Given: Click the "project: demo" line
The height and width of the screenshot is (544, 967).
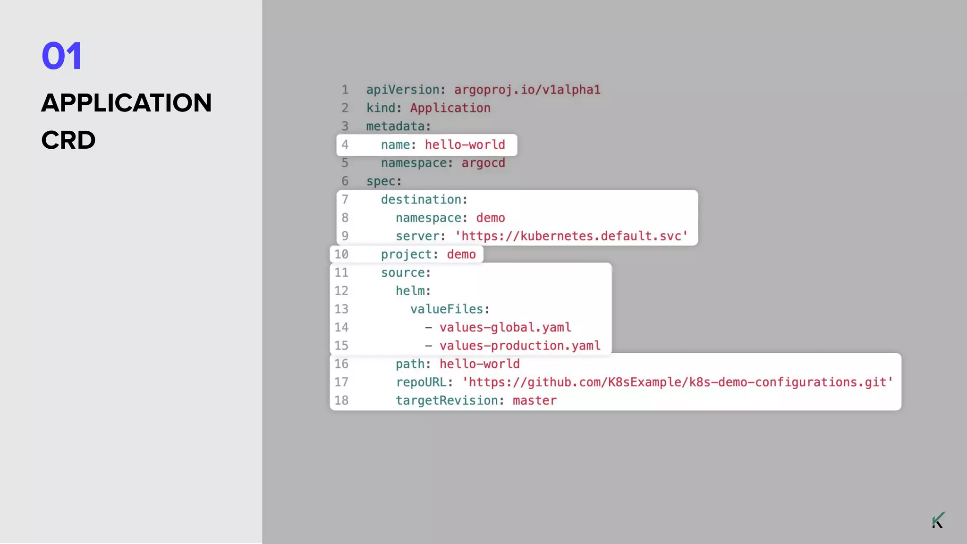Looking at the screenshot, I should pos(428,255).
